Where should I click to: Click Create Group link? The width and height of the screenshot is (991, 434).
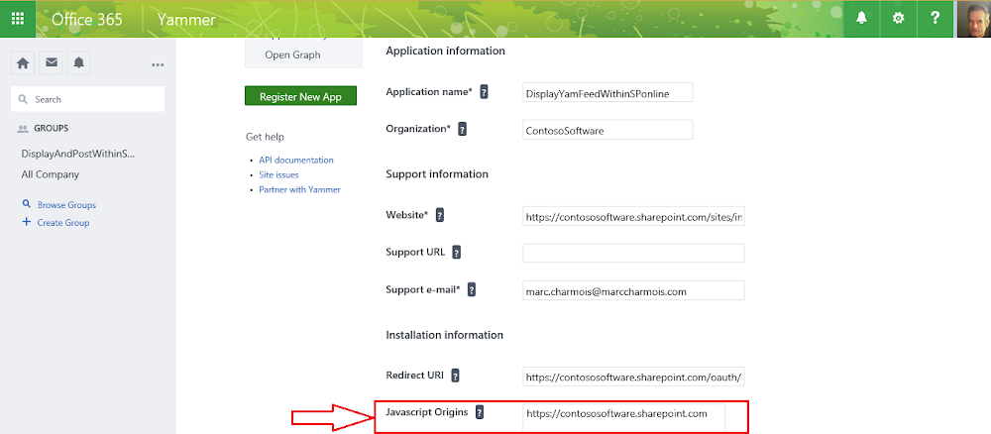tap(63, 222)
